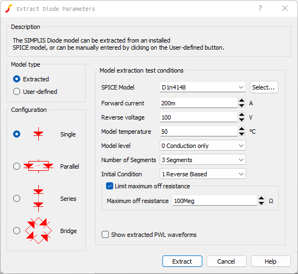Click the Select... button
Image resolution: width=298 pixels, height=274 pixels.
pyautogui.click(x=264, y=87)
